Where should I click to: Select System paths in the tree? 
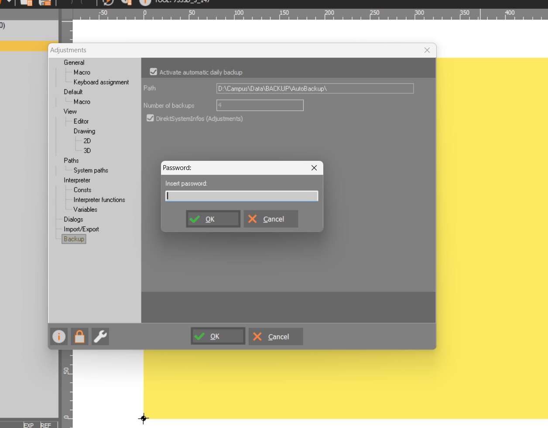91,170
